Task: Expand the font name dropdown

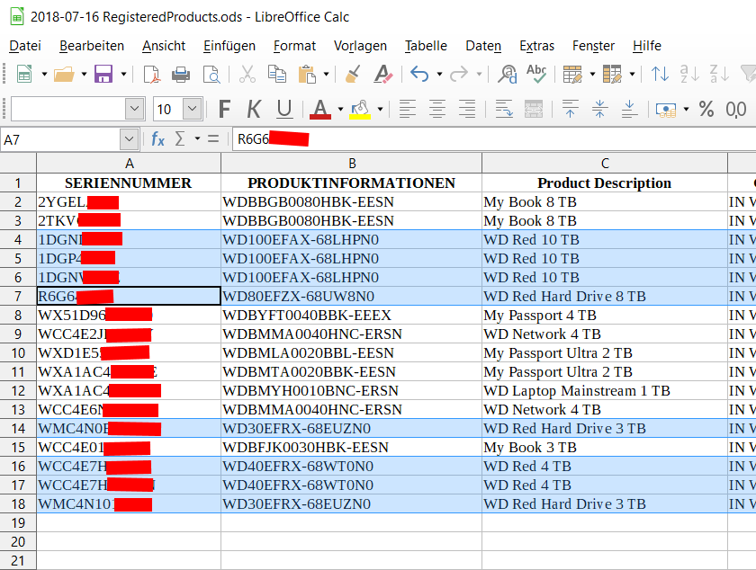Action: click(134, 110)
